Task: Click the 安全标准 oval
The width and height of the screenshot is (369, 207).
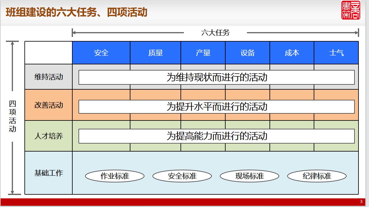Action: [x=182, y=176]
